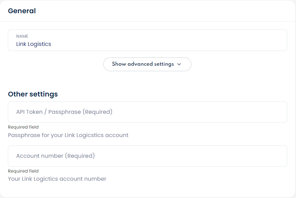Image resolution: width=296 pixels, height=198 pixels.
Task: Click the Link Logistics text in Name
Action: pyautogui.click(x=34, y=44)
